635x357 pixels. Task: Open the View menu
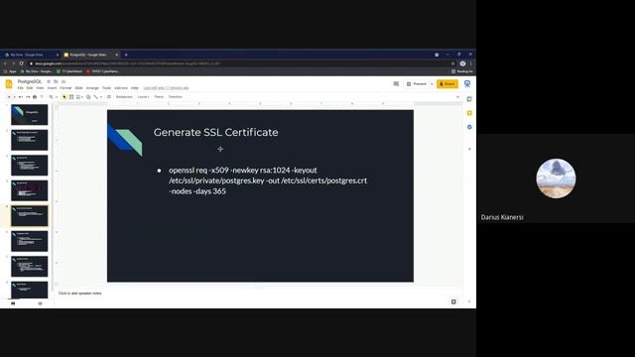tap(40, 88)
